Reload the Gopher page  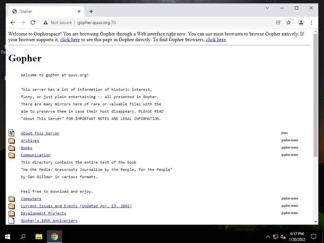point(33,22)
